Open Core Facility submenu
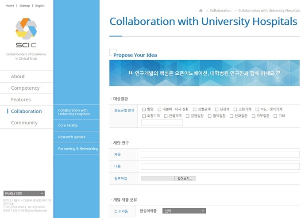Image resolution: width=301 pixels, height=218 pixels. tap(68, 126)
